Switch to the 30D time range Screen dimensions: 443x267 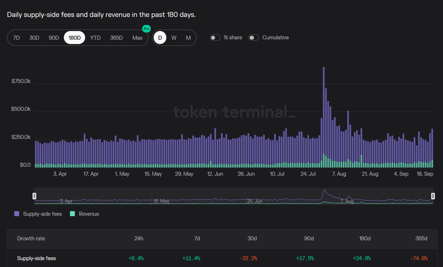[34, 38]
